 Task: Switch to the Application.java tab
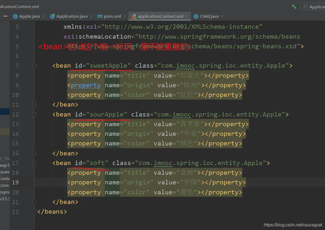[71, 16]
